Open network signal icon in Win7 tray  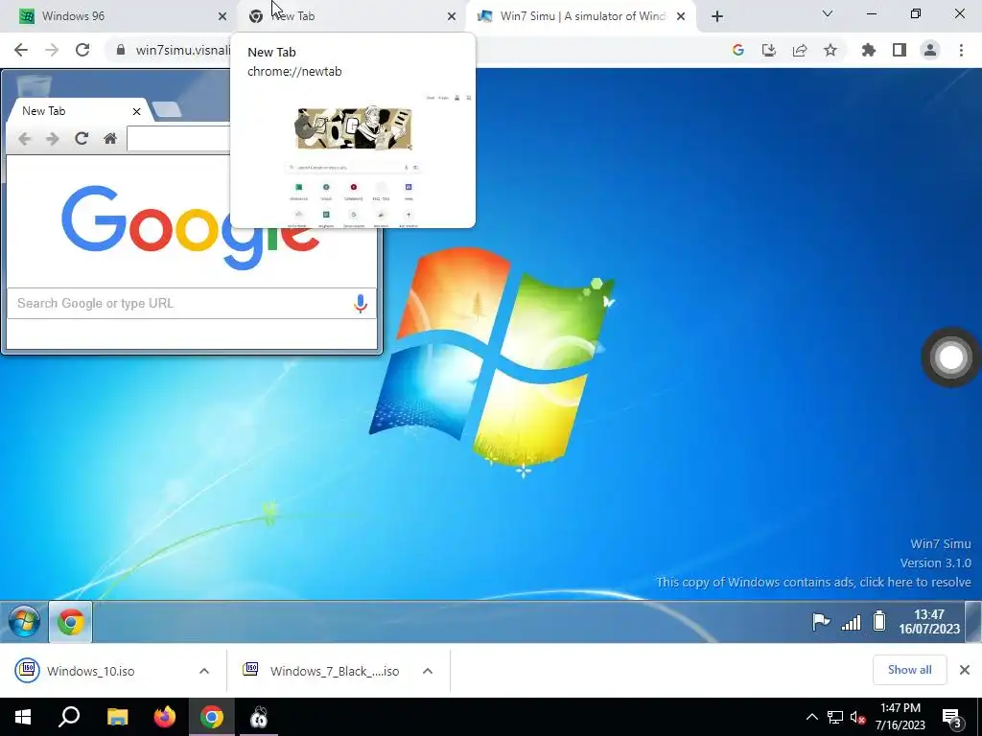851,622
